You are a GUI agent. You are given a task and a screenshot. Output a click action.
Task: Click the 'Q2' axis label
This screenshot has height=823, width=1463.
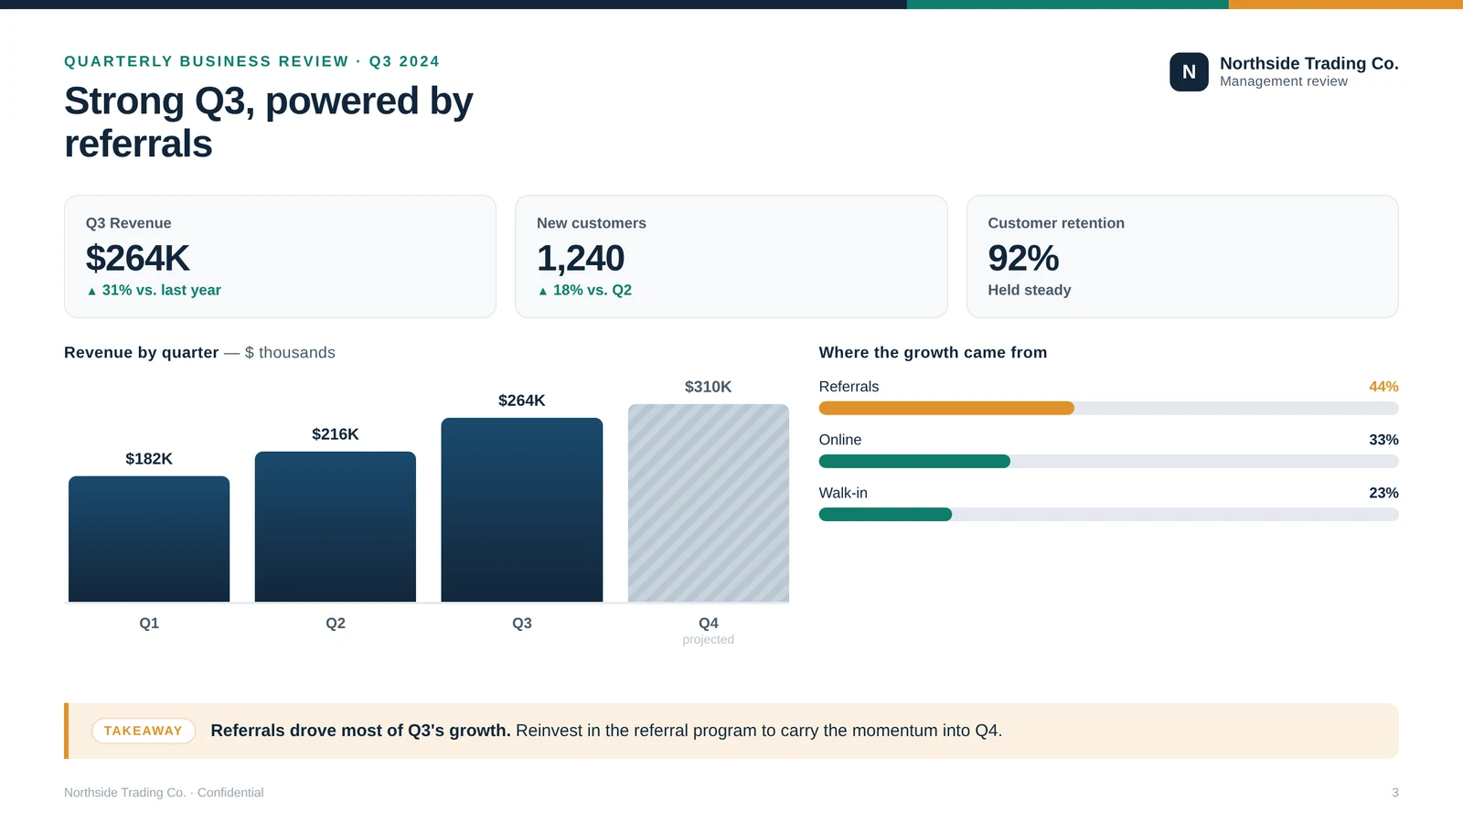point(336,624)
